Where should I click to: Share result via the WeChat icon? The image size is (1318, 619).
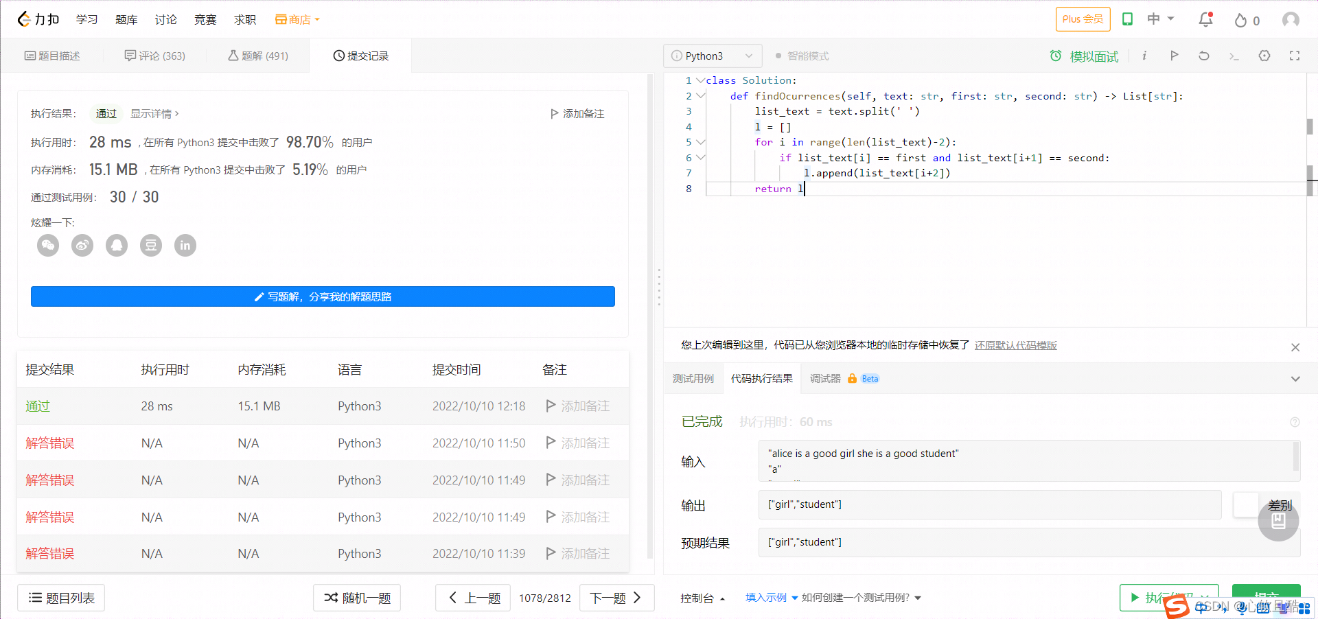click(x=47, y=245)
